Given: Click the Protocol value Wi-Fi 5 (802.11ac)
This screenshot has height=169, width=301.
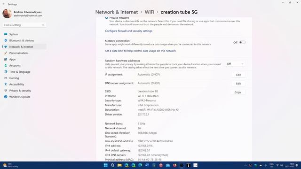Looking at the screenshot, I should [x=148, y=96].
